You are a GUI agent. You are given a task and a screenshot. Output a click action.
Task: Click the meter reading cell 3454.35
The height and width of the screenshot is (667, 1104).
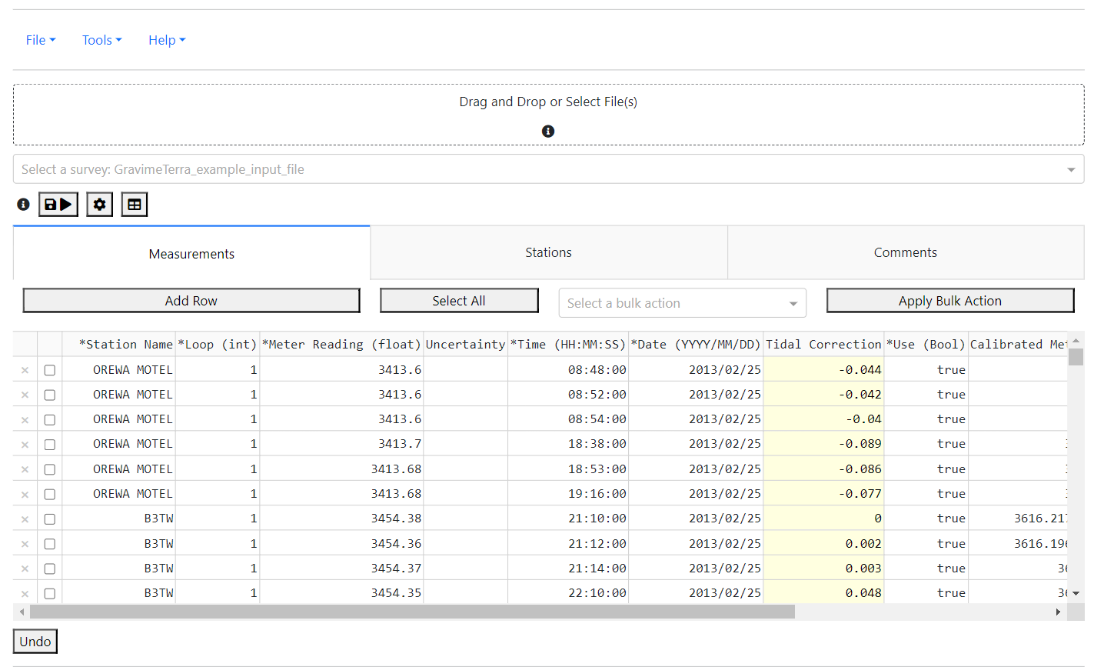[x=342, y=593]
